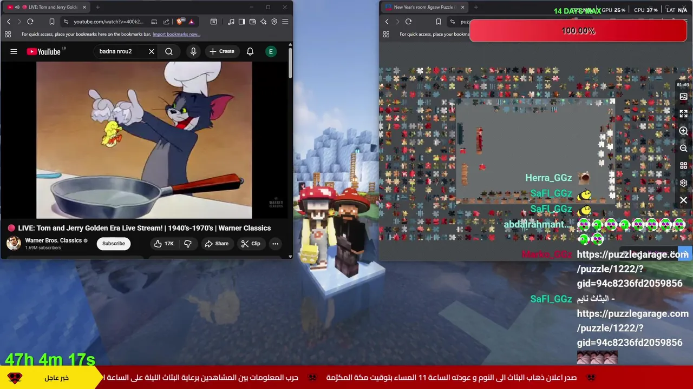The image size is (693, 389).
Task: Arrange puzzle pieces with grid icon
Action: tap(683, 165)
